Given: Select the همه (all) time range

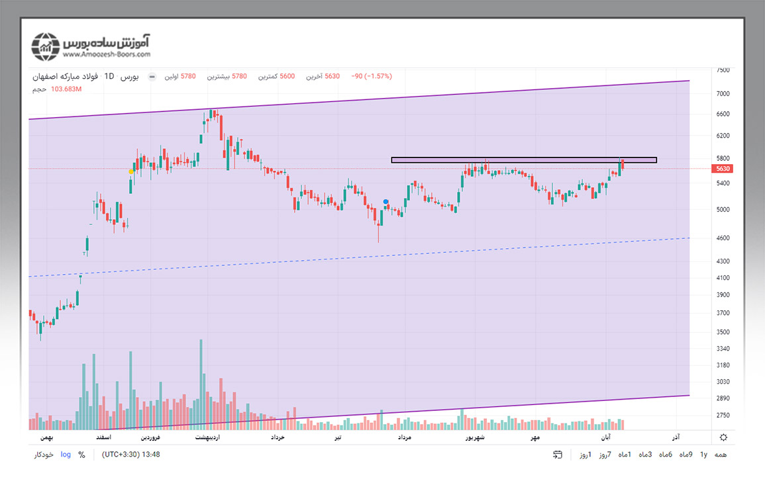Looking at the screenshot, I should [721, 455].
